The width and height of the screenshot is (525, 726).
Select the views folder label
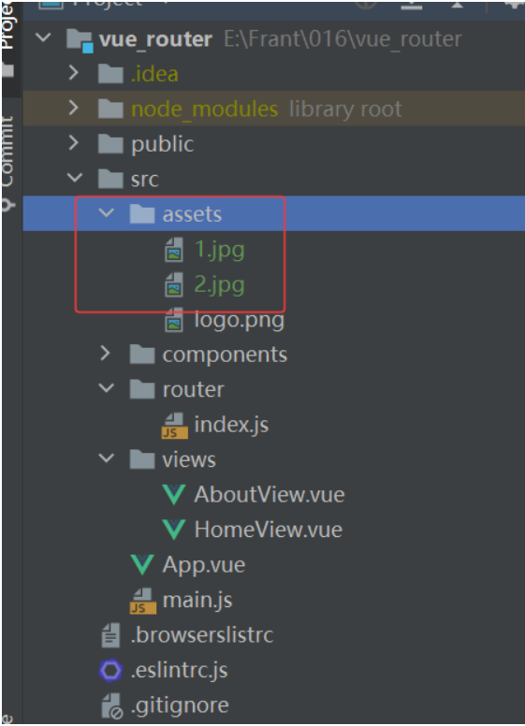point(189,459)
